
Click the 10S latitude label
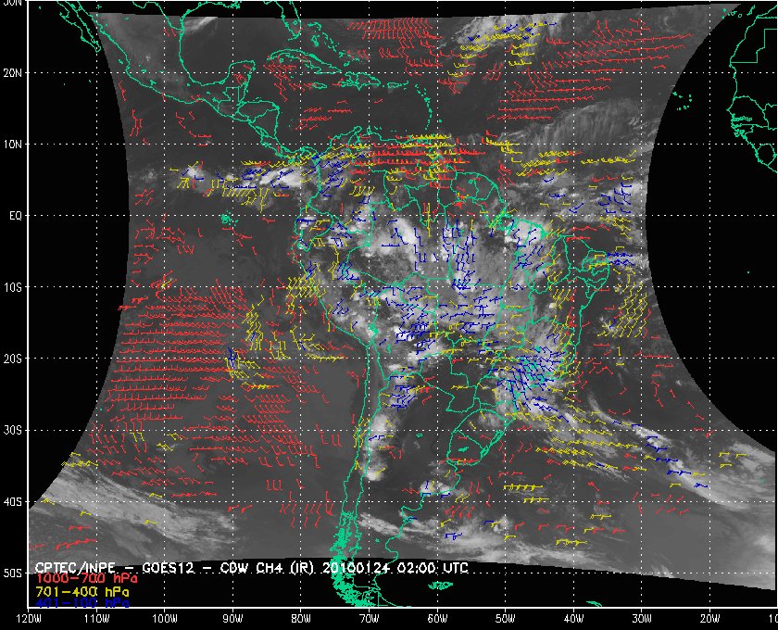click(x=12, y=287)
